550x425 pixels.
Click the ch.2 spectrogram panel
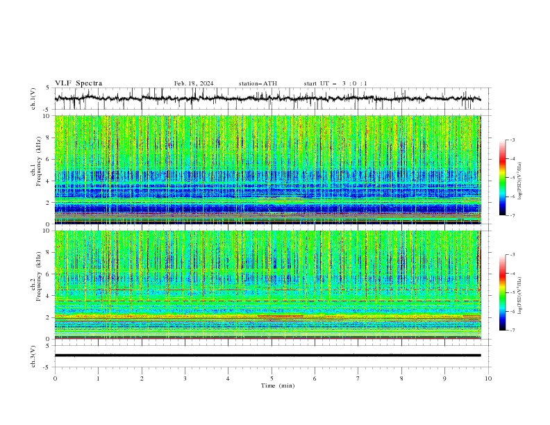(x=267, y=285)
